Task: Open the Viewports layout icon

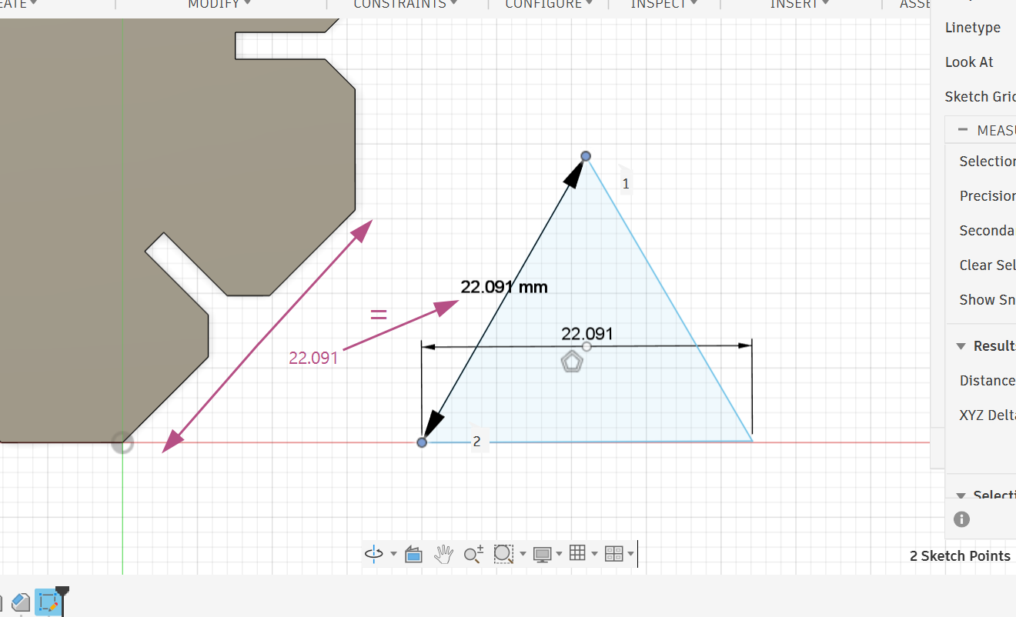Action: [x=613, y=554]
